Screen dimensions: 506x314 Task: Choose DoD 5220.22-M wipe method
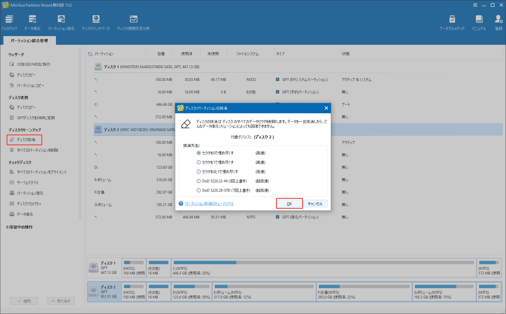[199, 181]
